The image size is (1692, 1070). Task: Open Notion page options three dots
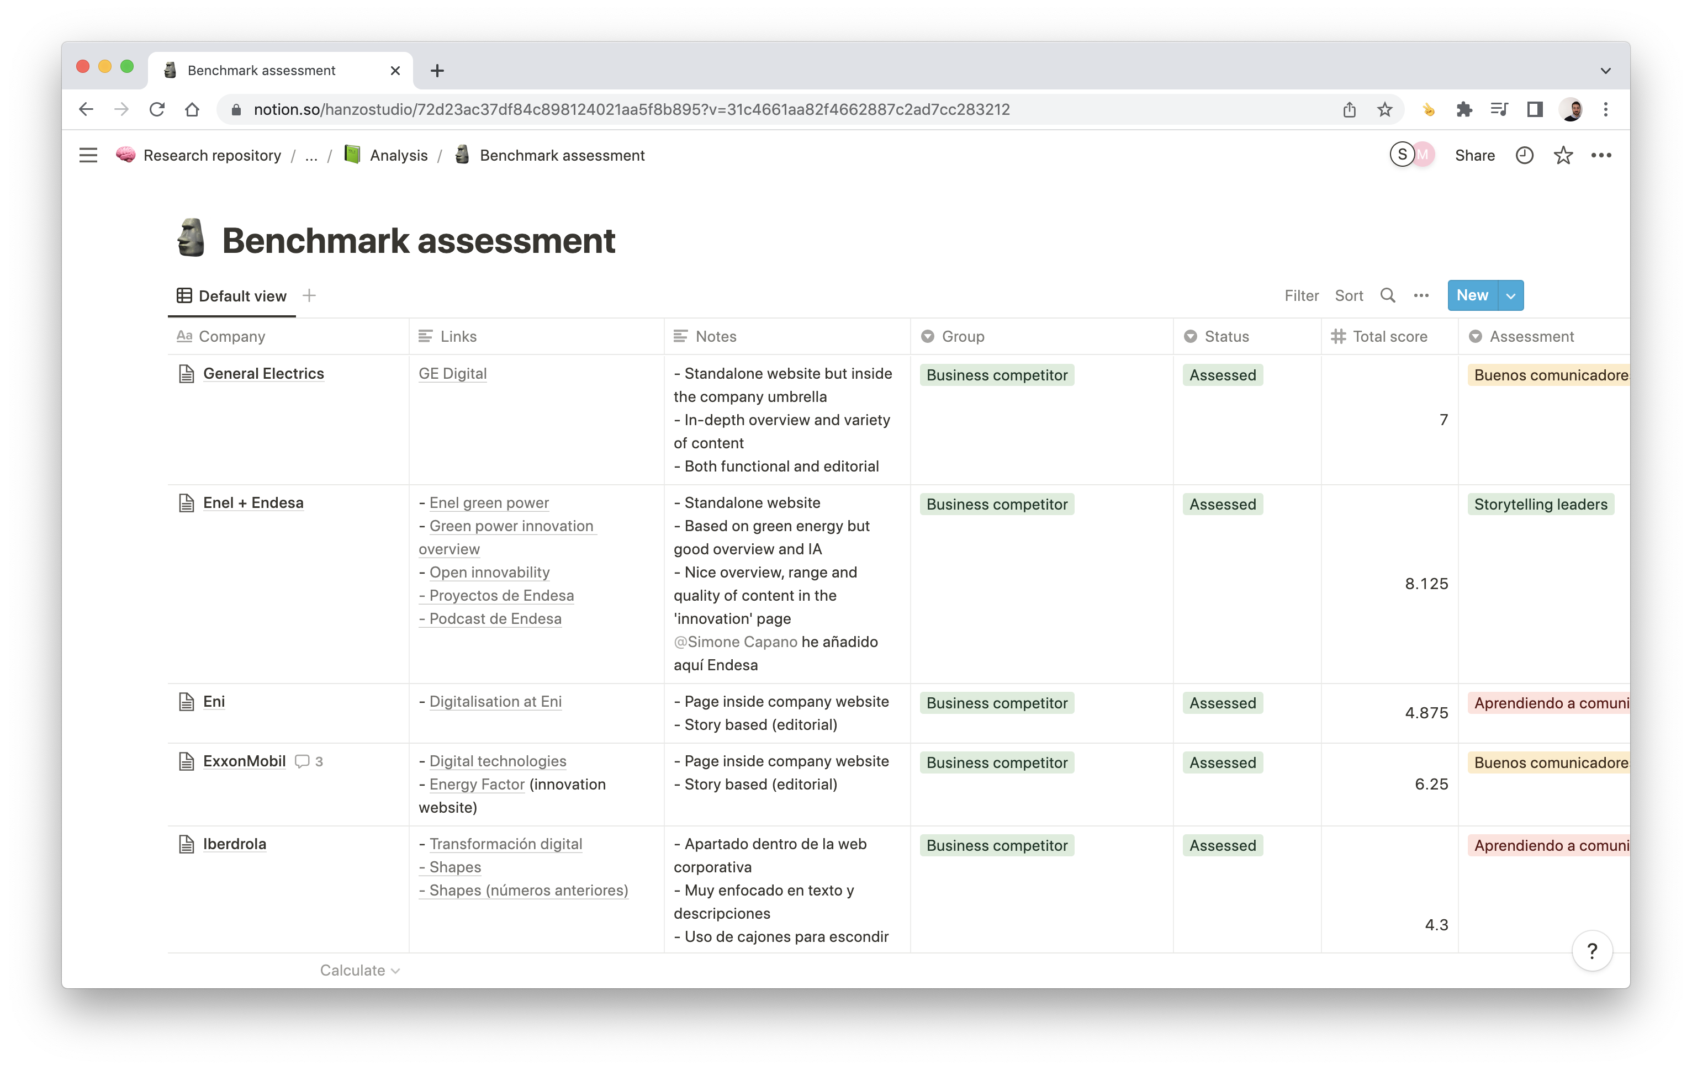pos(1601,155)
